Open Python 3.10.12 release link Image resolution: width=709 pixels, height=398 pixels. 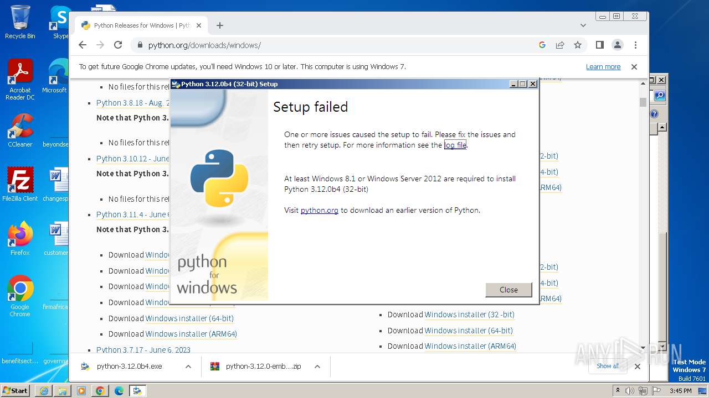133,159
